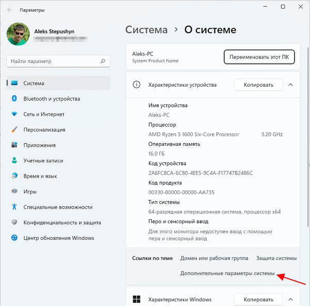Click product code 00330-80000-00000-AA735
Image resolution: width=310 pixels, height=306 pixels.
click(x=181, y=192)
